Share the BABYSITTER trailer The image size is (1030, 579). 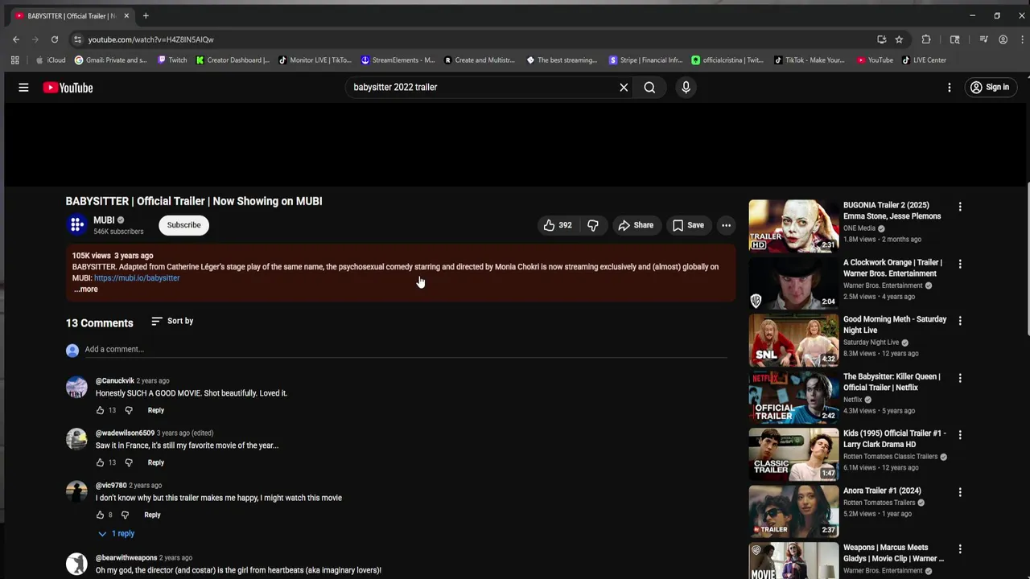tap(636, 225)
